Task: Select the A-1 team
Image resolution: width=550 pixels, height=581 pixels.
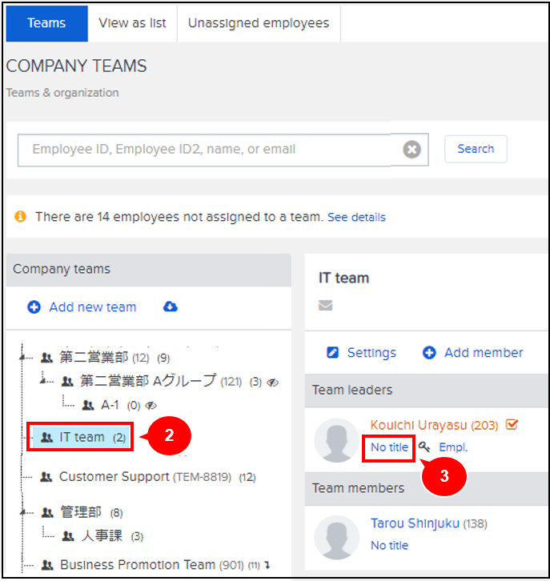Action: (x=110, y=406)
